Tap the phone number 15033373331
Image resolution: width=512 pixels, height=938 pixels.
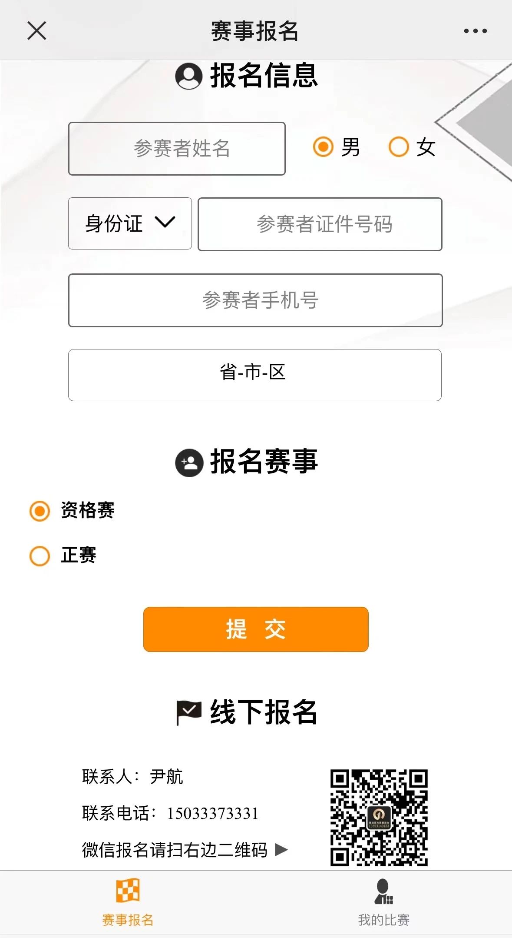(213, 813)
